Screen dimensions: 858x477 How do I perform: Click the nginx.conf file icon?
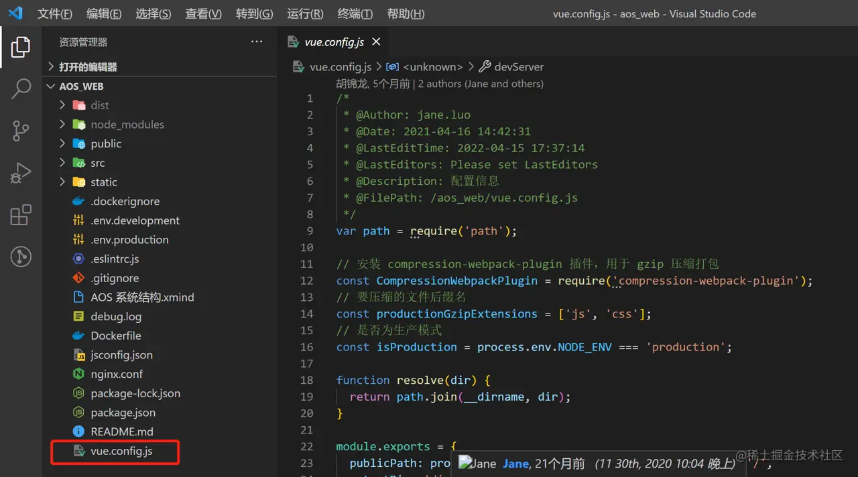[79, 374]
